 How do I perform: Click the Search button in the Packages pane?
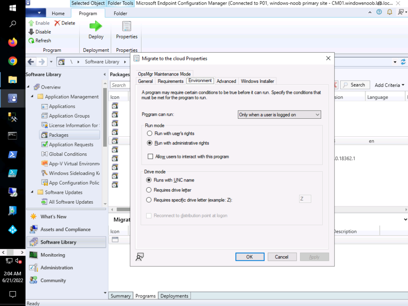pyautogui.click(x=355, y=85)
